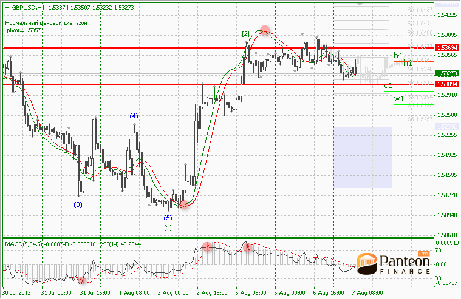Select the h4 level label
This screenshot has height=299, width=461.
[398, 55]
